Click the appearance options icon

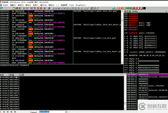click(94, 8)
